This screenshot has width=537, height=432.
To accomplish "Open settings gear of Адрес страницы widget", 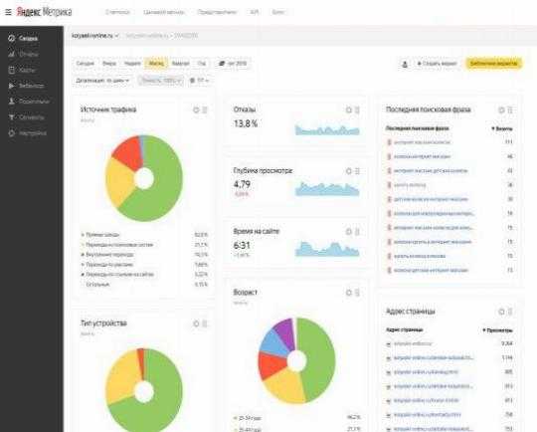I will coord(501,312).
